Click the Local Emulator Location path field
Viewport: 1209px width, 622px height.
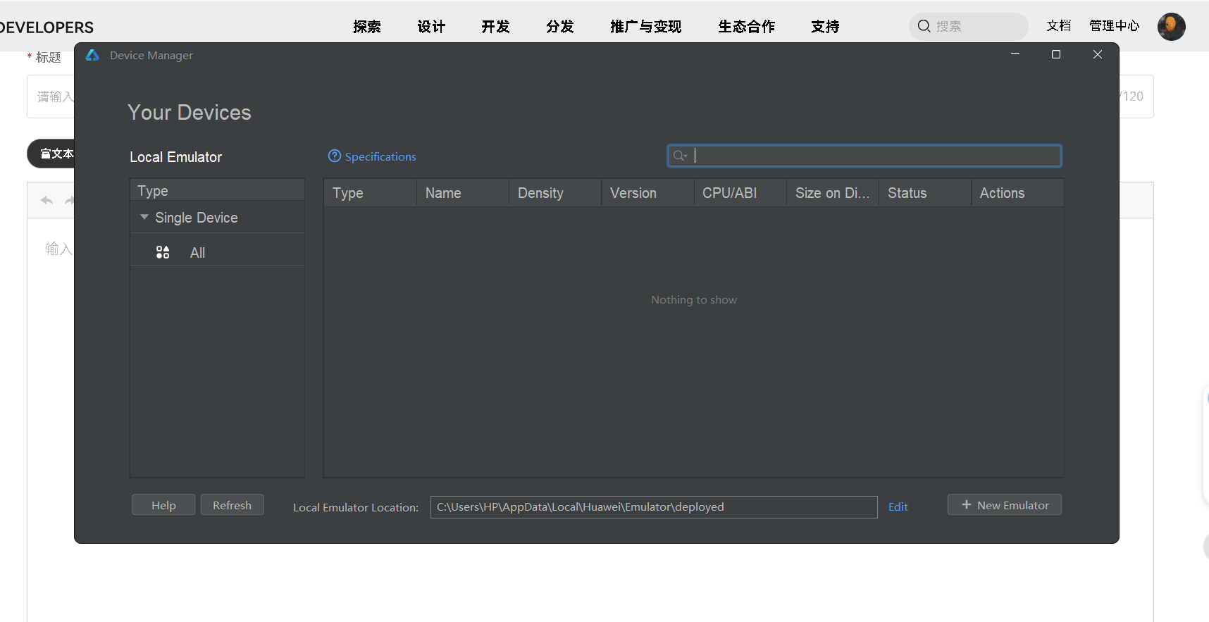click(x=654, y=507)
